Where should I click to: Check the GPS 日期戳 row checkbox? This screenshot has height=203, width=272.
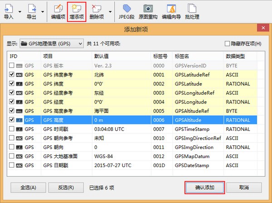click(12, 165)
